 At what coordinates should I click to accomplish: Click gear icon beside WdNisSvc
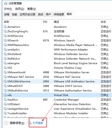(5, 59)
